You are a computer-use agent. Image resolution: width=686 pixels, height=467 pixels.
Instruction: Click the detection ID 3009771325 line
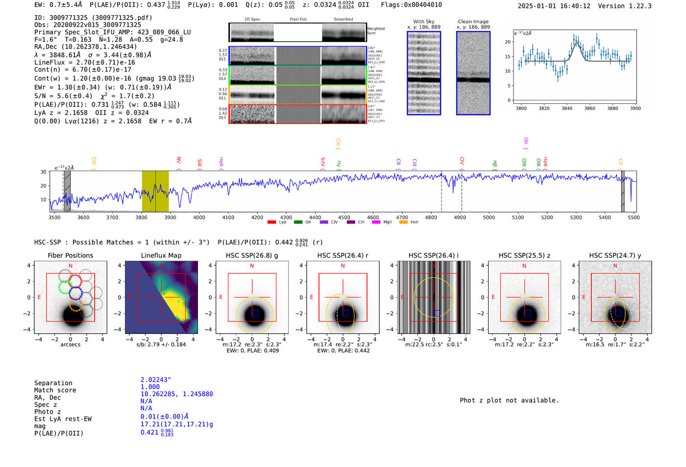point(93,18)
